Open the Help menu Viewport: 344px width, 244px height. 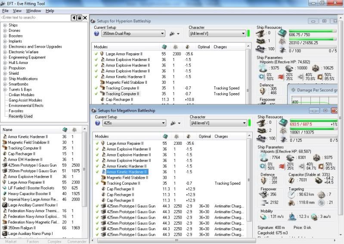tap(50, 11)
